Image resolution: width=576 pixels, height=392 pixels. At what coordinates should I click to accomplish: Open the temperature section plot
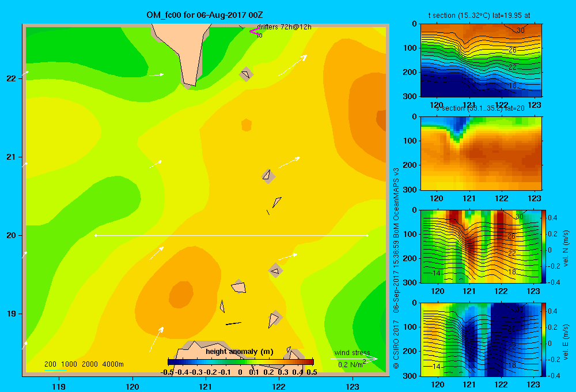click(481, 61)
